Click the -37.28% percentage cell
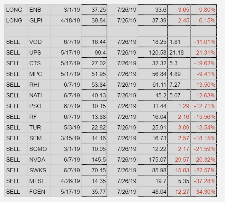The height and width of the screenshot is (202, 225). click(x=204, y=181)
